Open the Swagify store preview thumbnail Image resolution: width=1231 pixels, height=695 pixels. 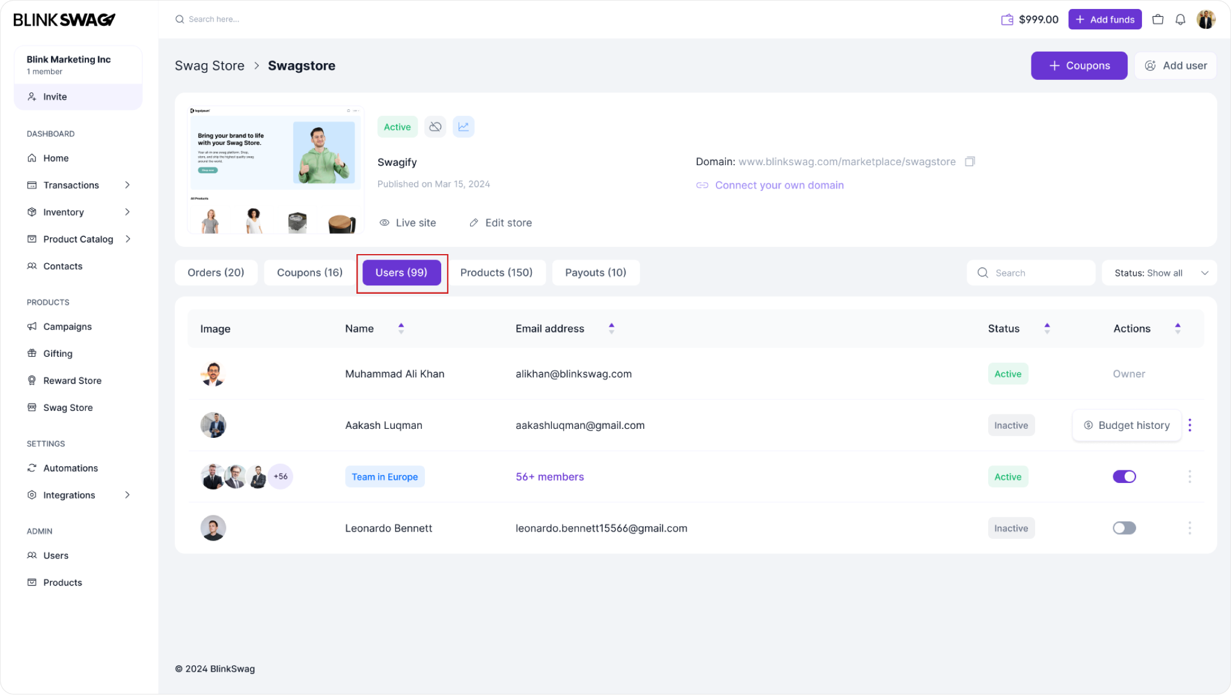(276, 169)
